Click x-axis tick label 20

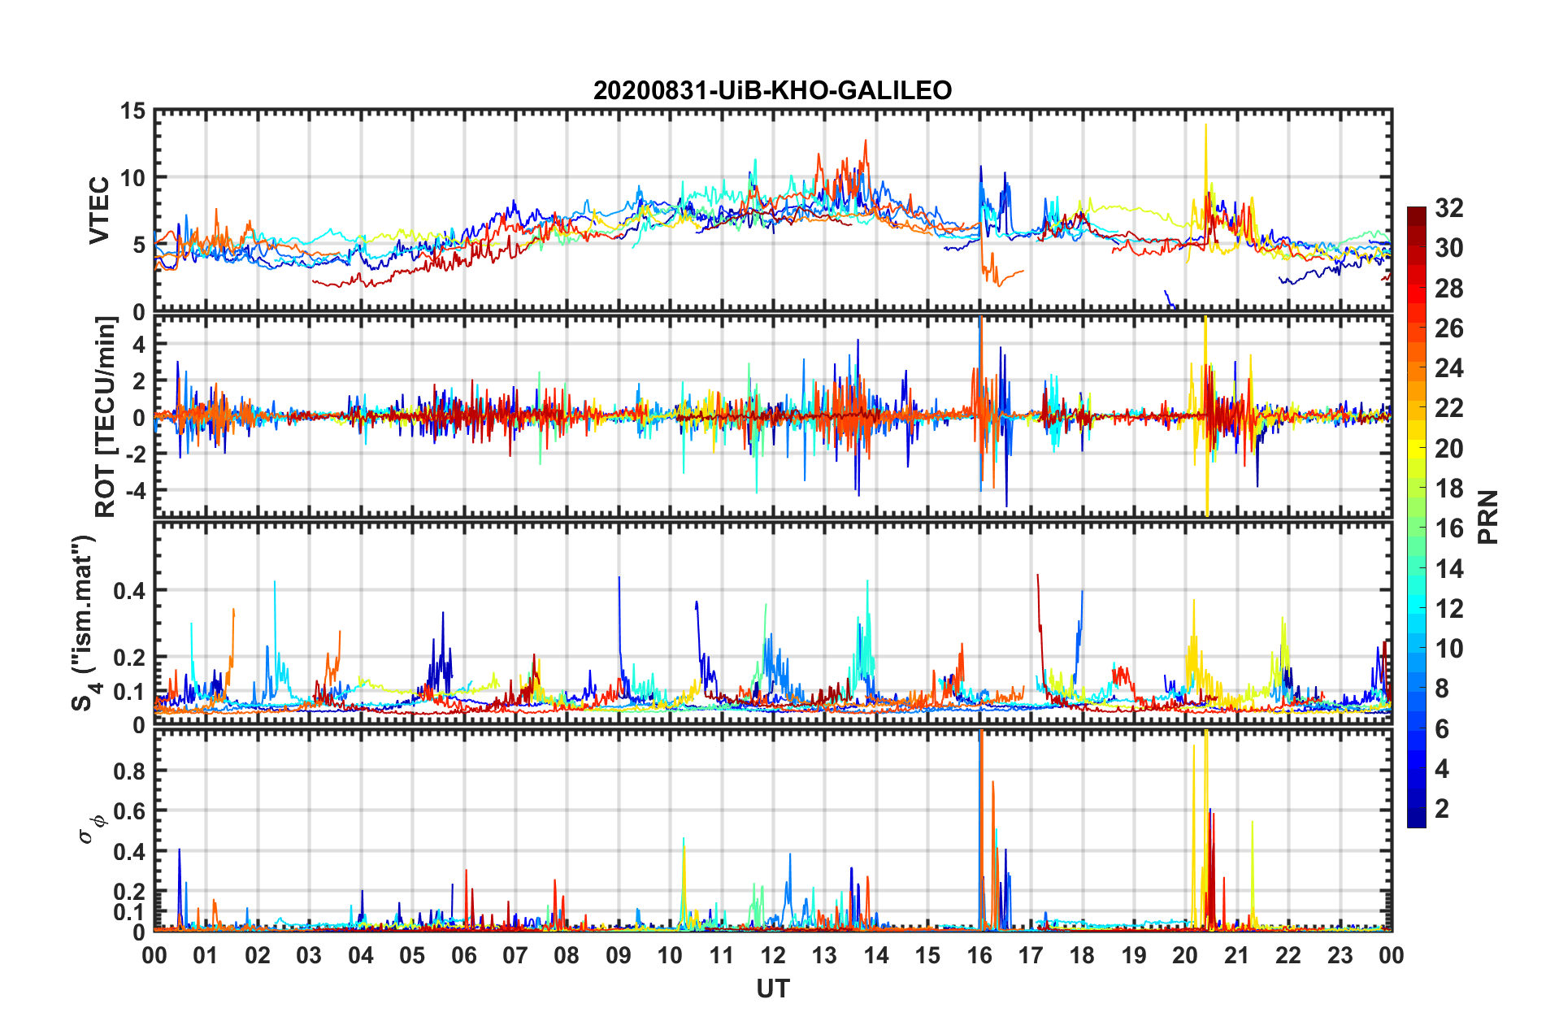tap(1185, 955)
